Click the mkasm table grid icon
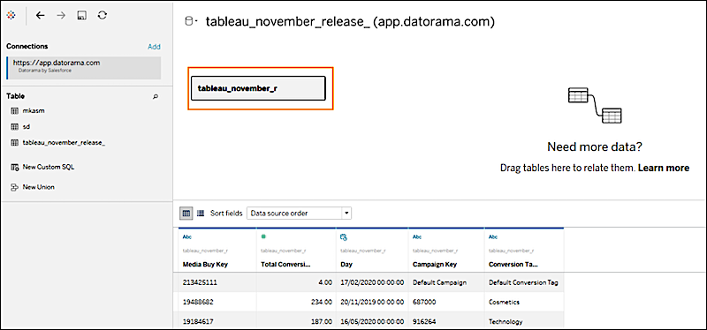 coord(14,111)
